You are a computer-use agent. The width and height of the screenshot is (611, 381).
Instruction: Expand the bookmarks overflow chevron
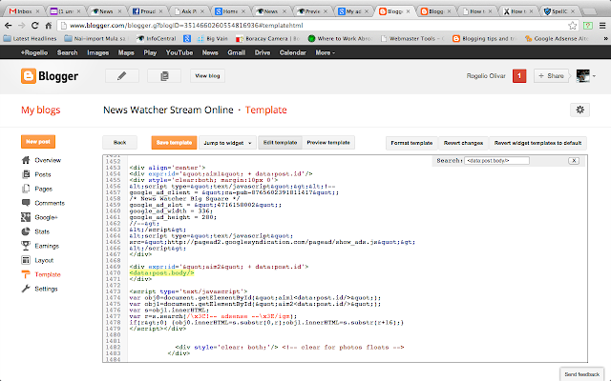click(605, 38)
